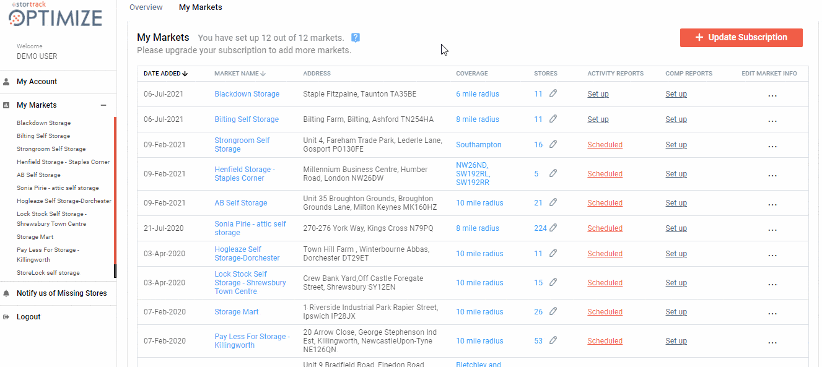Select Storage Mart in sidebar list
This screenshot has width=822, height=367.
[x=35, y=237]
